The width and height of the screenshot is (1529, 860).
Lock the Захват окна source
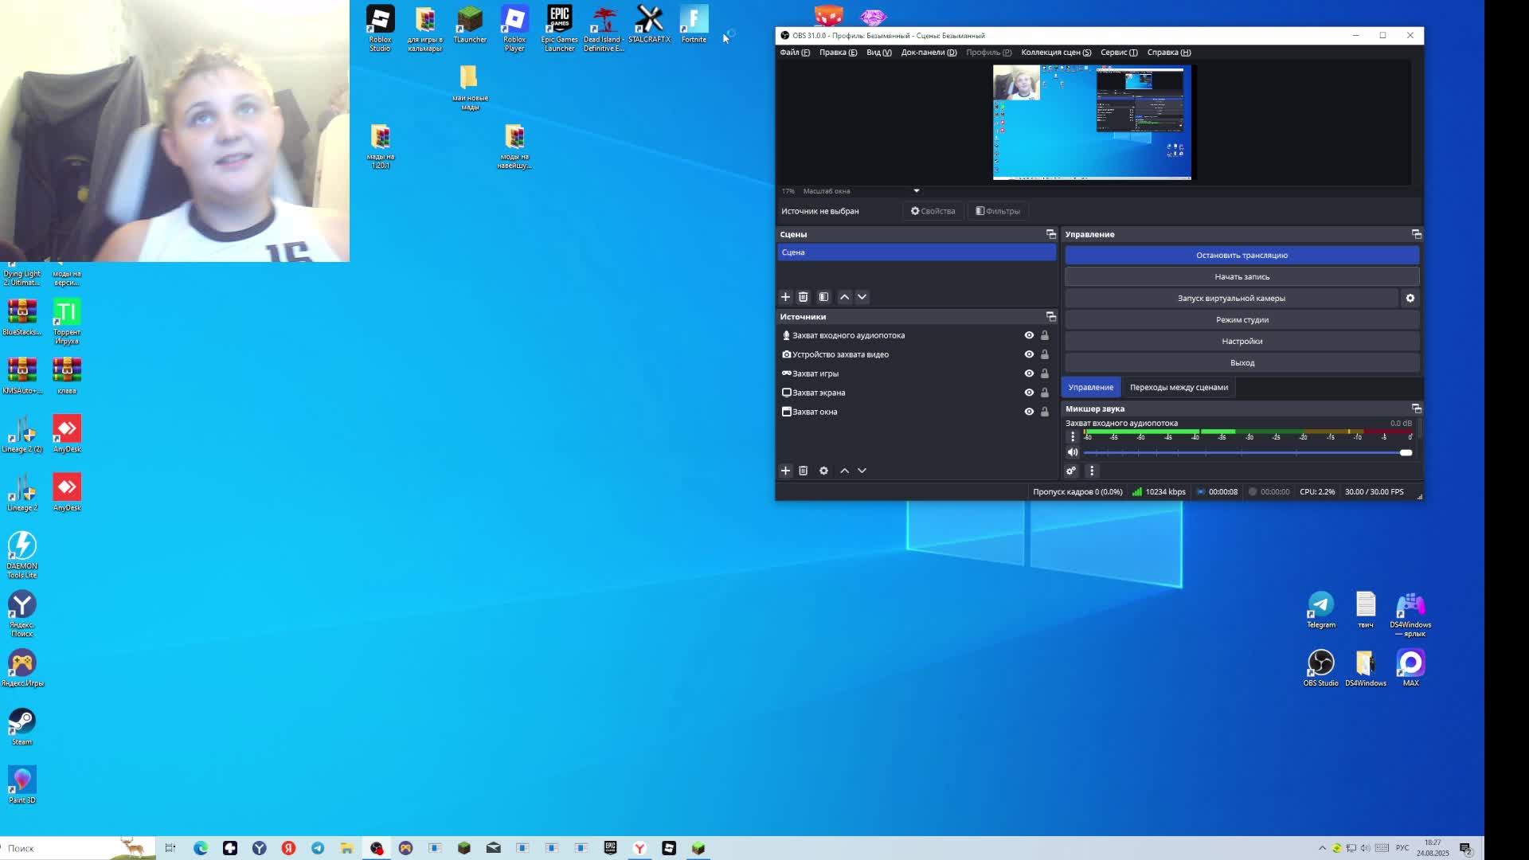(x=1045, y=412)
